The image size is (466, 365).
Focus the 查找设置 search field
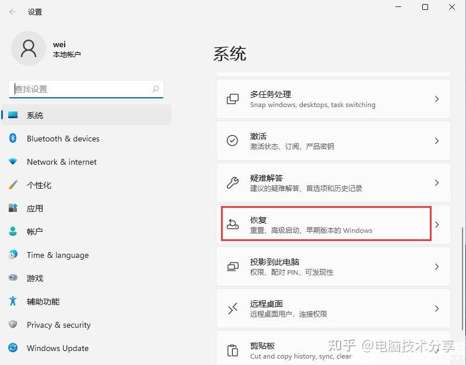point(86,89)
